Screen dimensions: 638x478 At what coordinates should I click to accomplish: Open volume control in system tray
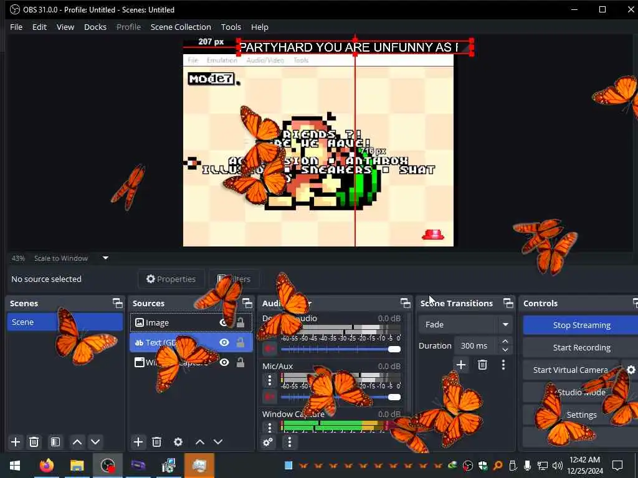click(558, 466)
